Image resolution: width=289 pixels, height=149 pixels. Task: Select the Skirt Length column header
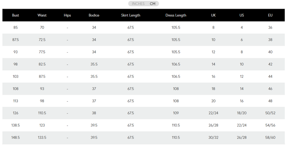click(x=131, y=15)
